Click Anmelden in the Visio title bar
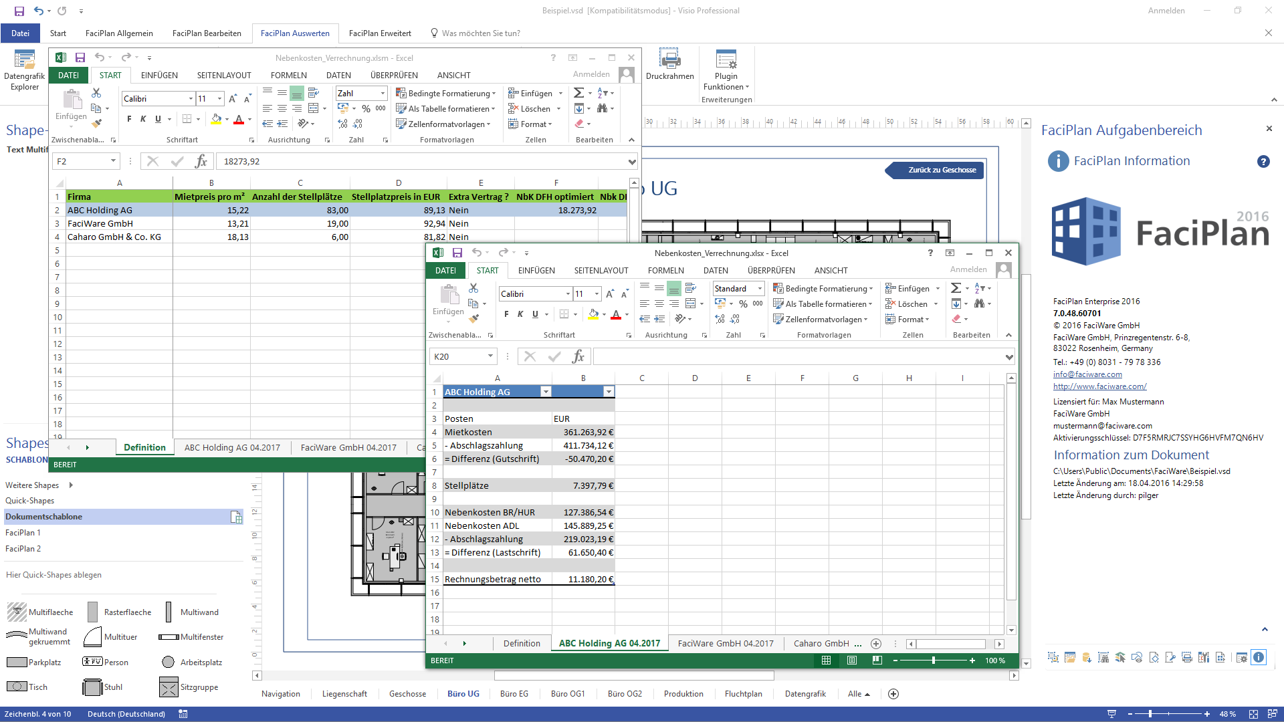This screenshot has width=1284, height=722. tap(1166, 11)
